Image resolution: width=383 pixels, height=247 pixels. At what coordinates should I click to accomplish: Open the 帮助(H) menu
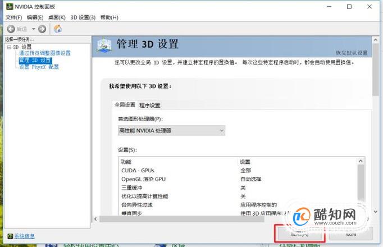[x=109, y=17]
